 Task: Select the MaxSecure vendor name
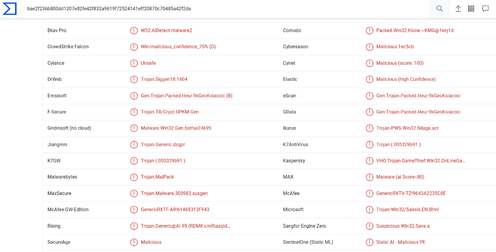click(60, 193)
